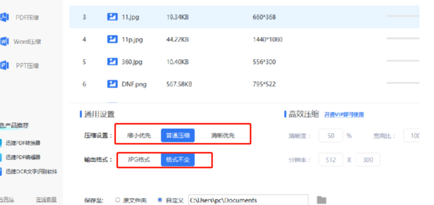The width and height of the screenshot is (434, 205).
Task: Open 迅捷PDF转换器 recommendation
Action: 23,143
